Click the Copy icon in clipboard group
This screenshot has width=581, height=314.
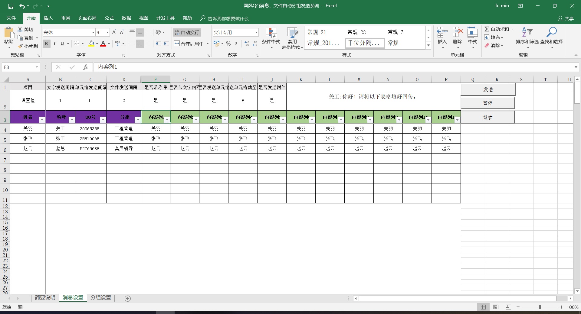pyautogui.click(x=20, y=38)
